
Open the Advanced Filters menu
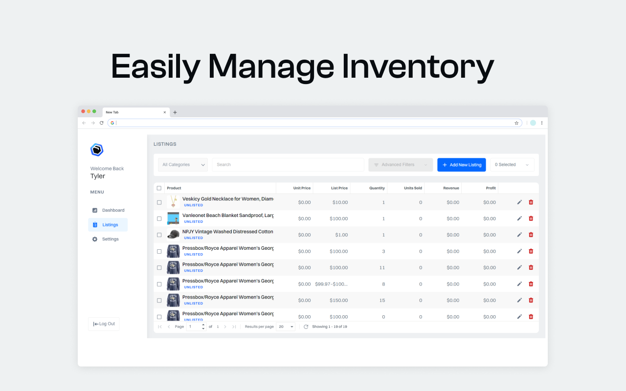(400, 165)
